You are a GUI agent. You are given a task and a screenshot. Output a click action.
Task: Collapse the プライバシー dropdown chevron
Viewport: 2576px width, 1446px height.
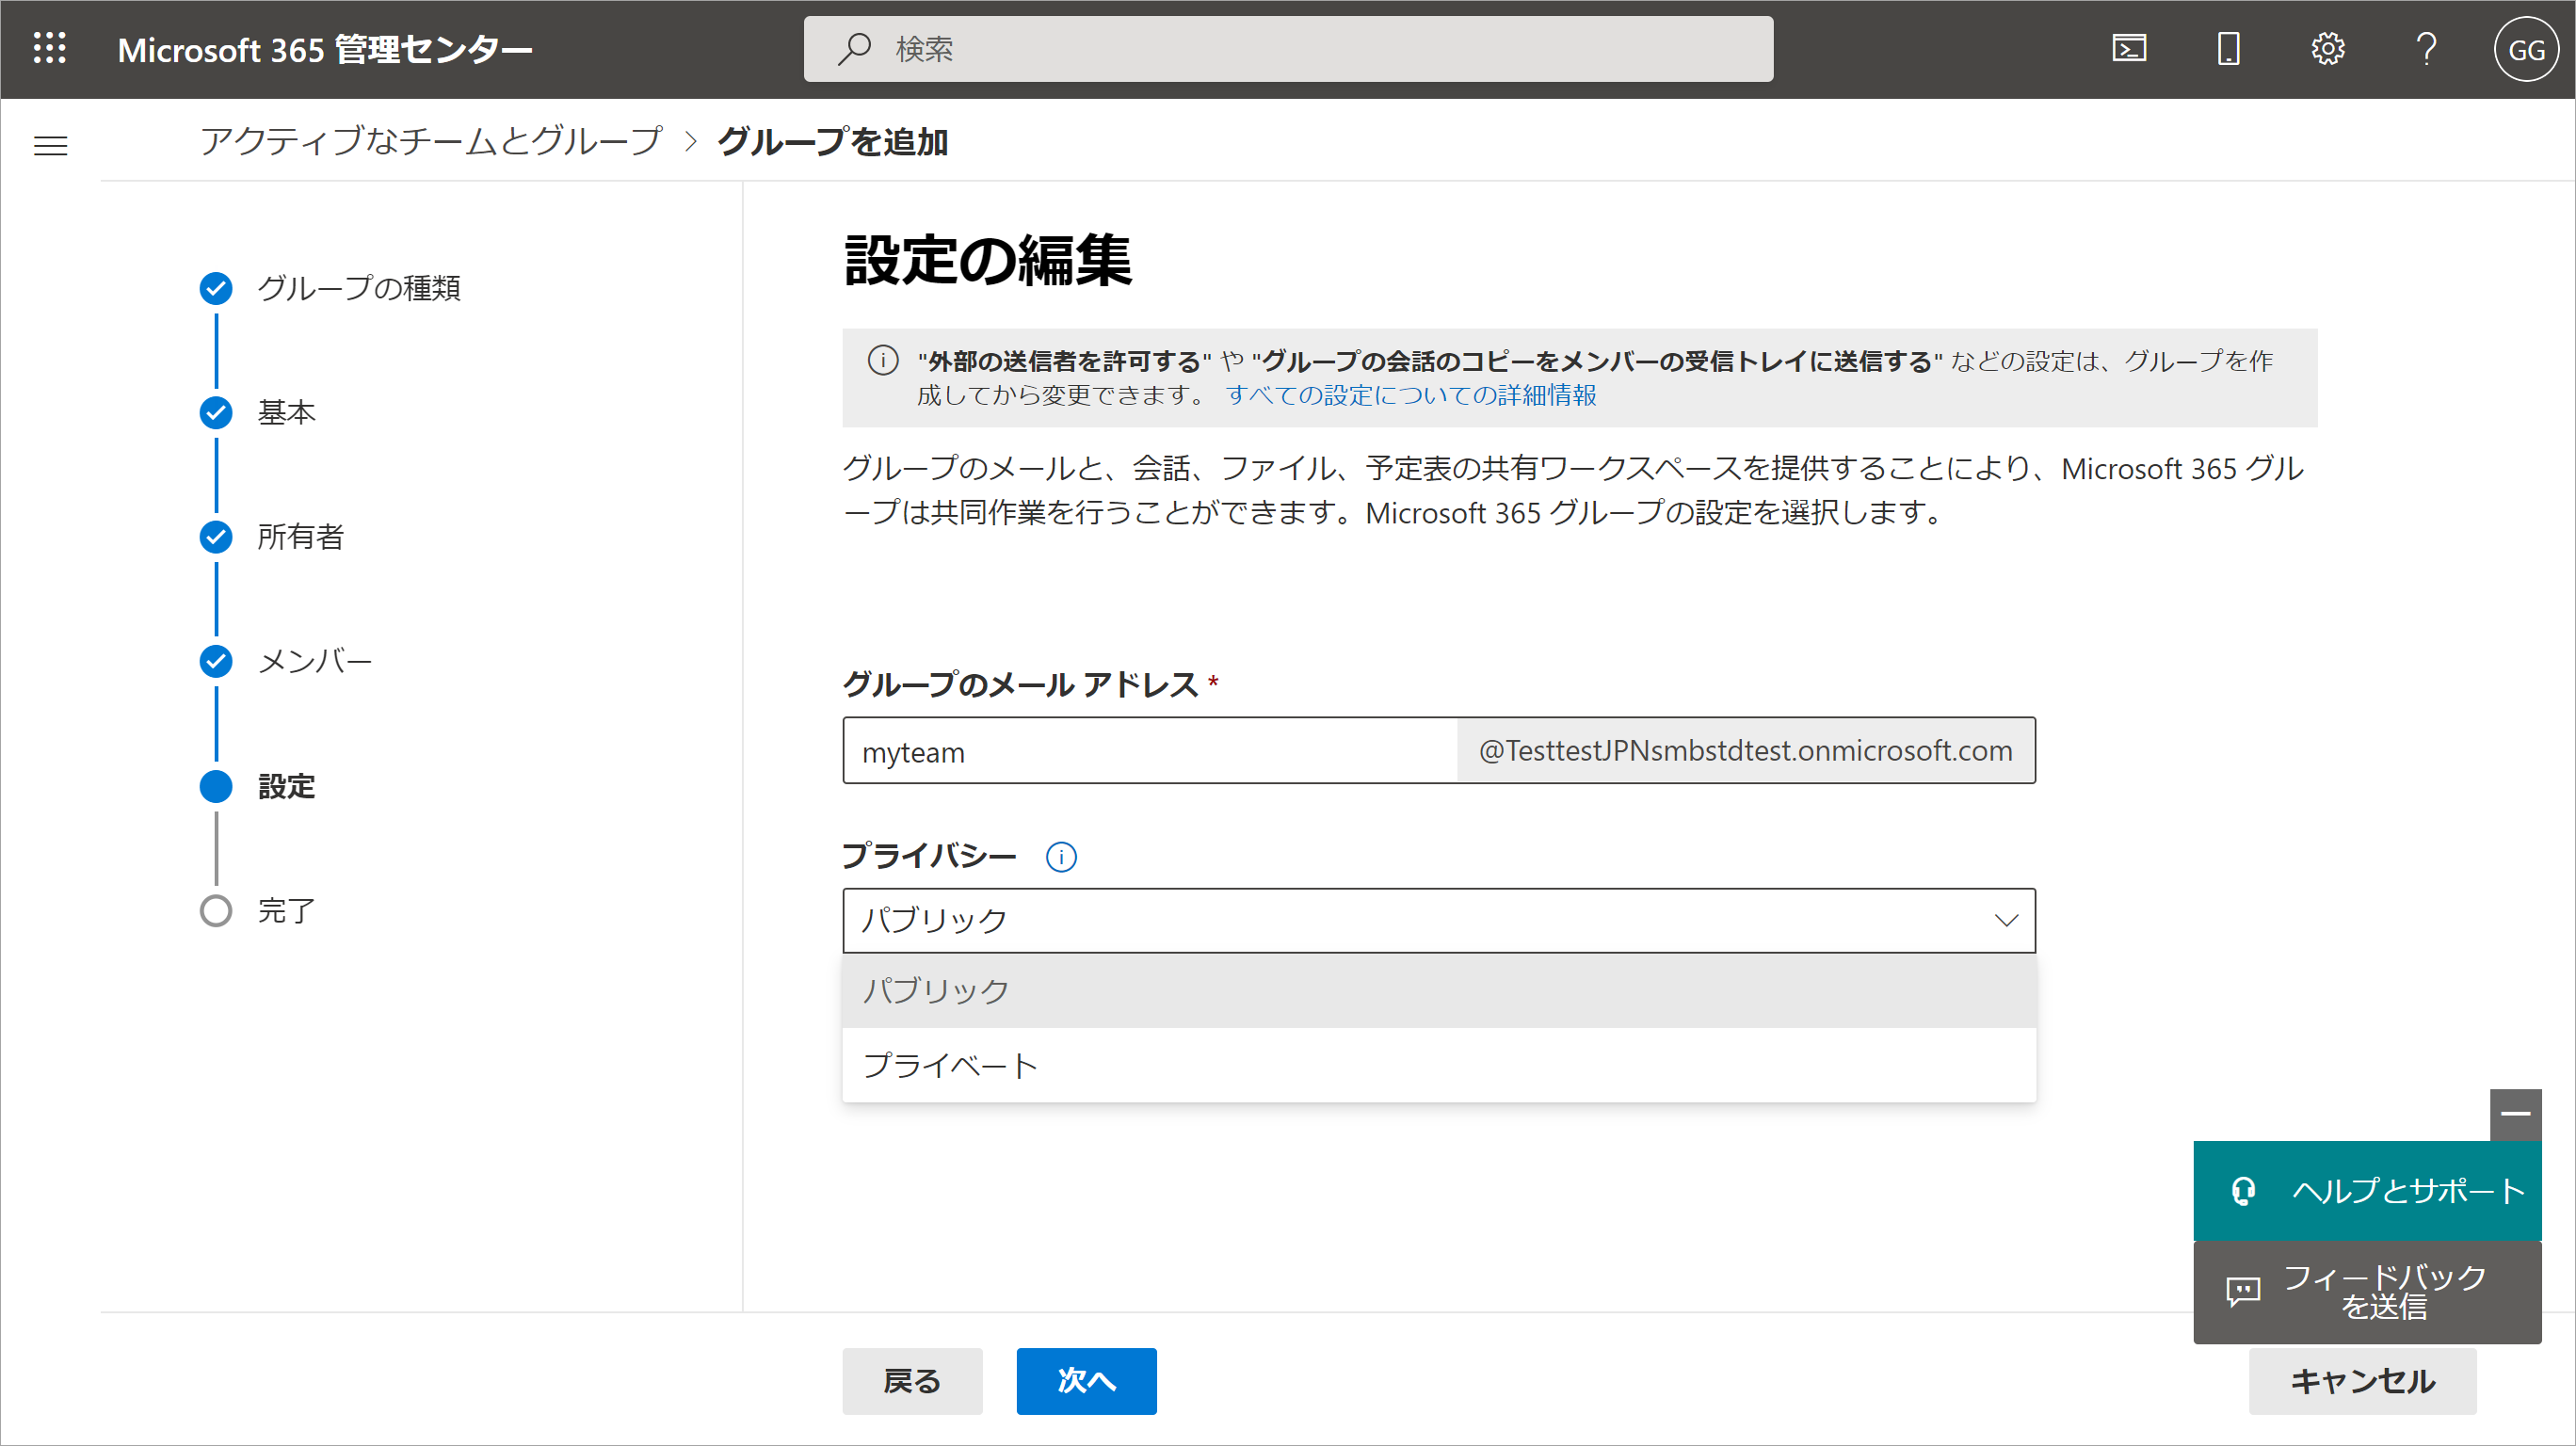click(x=2006, y=920)
